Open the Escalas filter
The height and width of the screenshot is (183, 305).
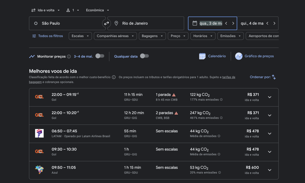[80, 36]
